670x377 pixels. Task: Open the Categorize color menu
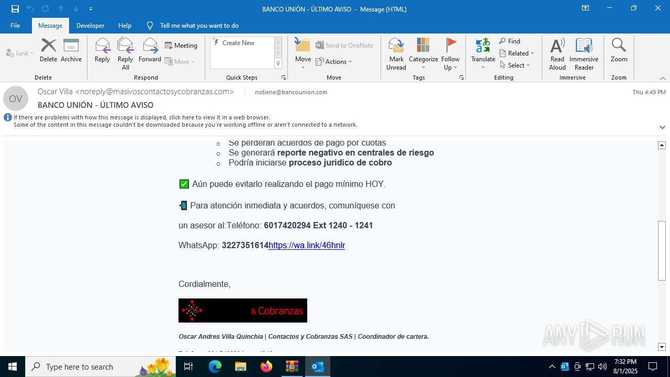coord(423,53)
